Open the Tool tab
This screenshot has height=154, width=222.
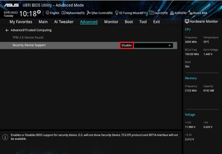pos(143,22)
